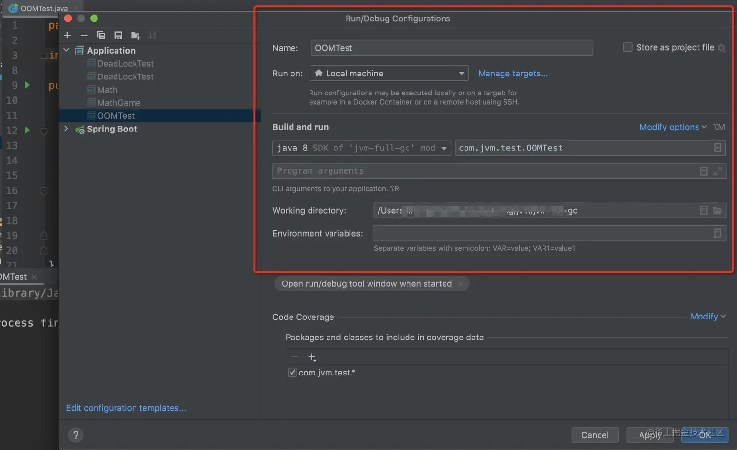Click the move-to-new-folder icon
The width and height of the screenshot is (737, 450).
(136, 35)
